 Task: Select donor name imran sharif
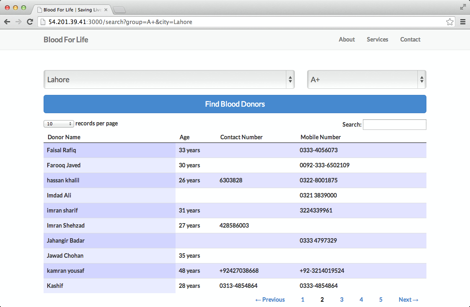click(x=62, y=211)
